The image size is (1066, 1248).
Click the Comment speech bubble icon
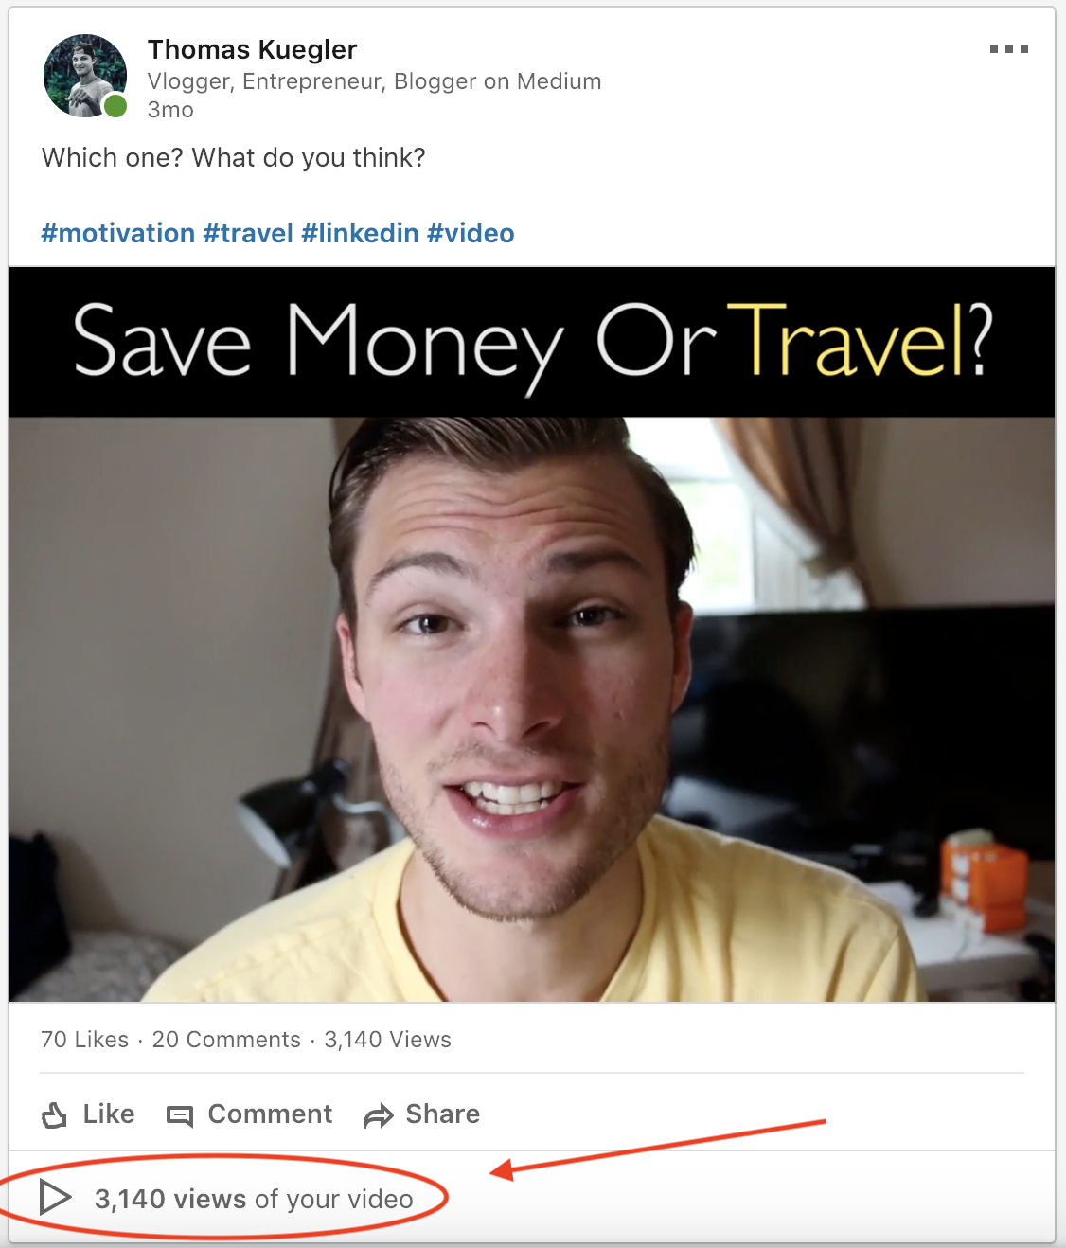(180, 1116)
